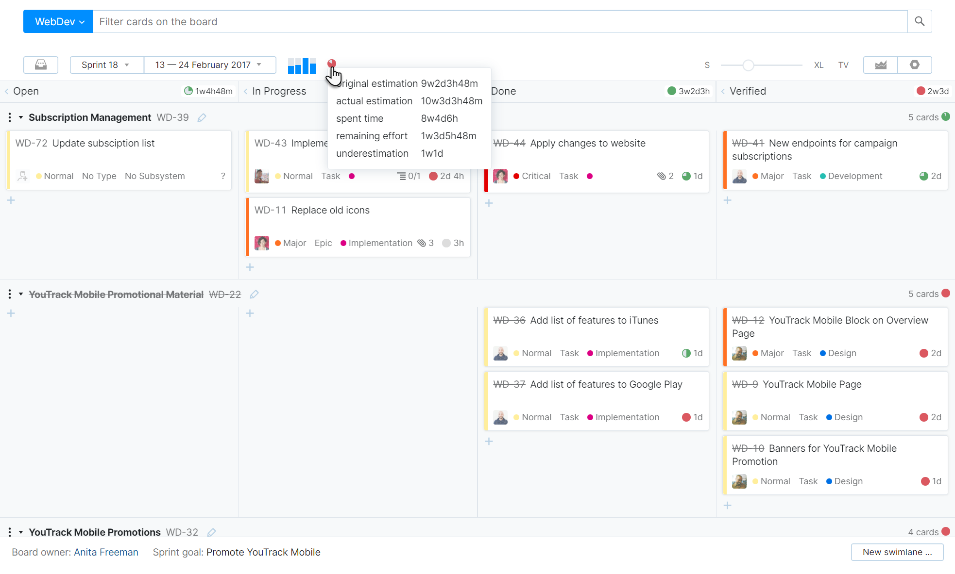
Task: Click the bar chart progress icon
Action: tap(302, 65)
